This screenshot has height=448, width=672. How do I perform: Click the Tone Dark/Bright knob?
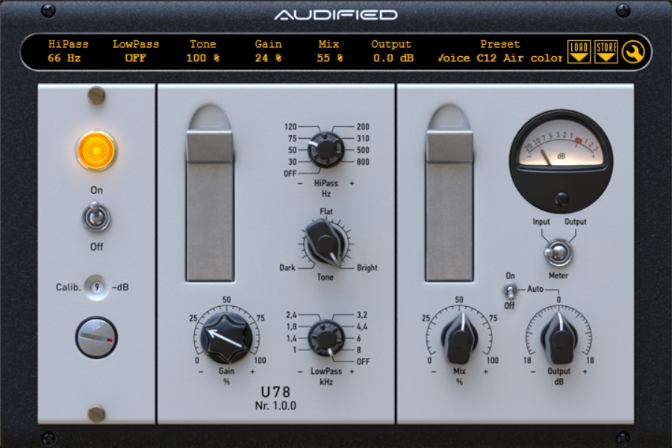tap(326, 243)
